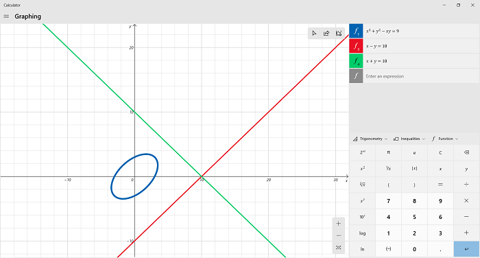Open the graph options settings icon
The width and height of the screenshot is (480, 258).
pos(339,34)
